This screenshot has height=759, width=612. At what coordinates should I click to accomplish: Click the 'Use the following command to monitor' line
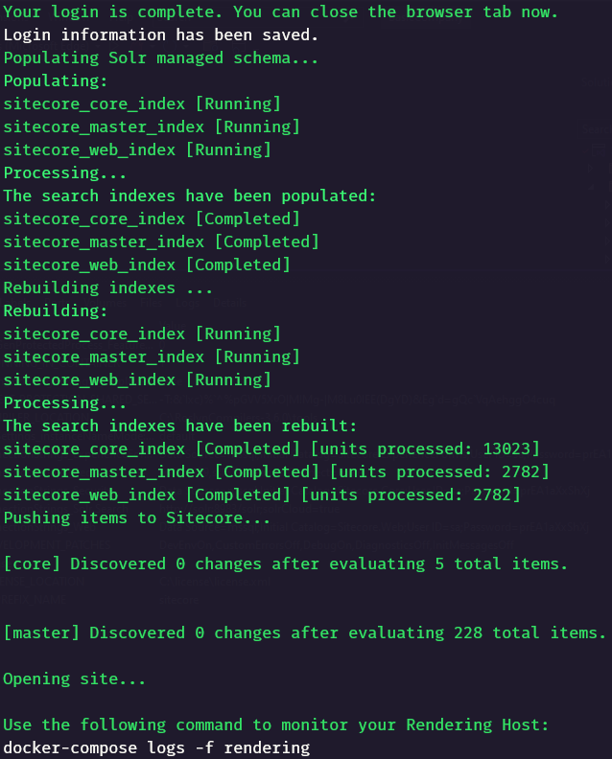[x=275, y=725]
